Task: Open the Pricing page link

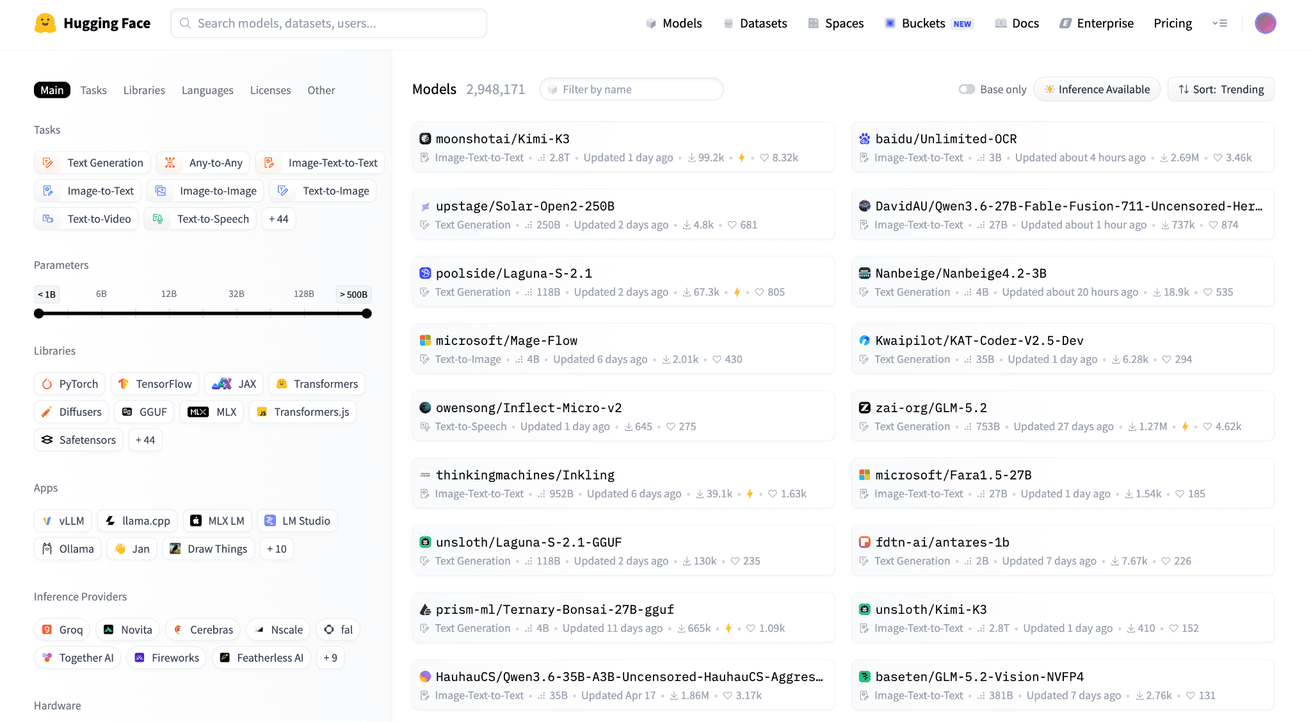Action: coord(1173,23)
